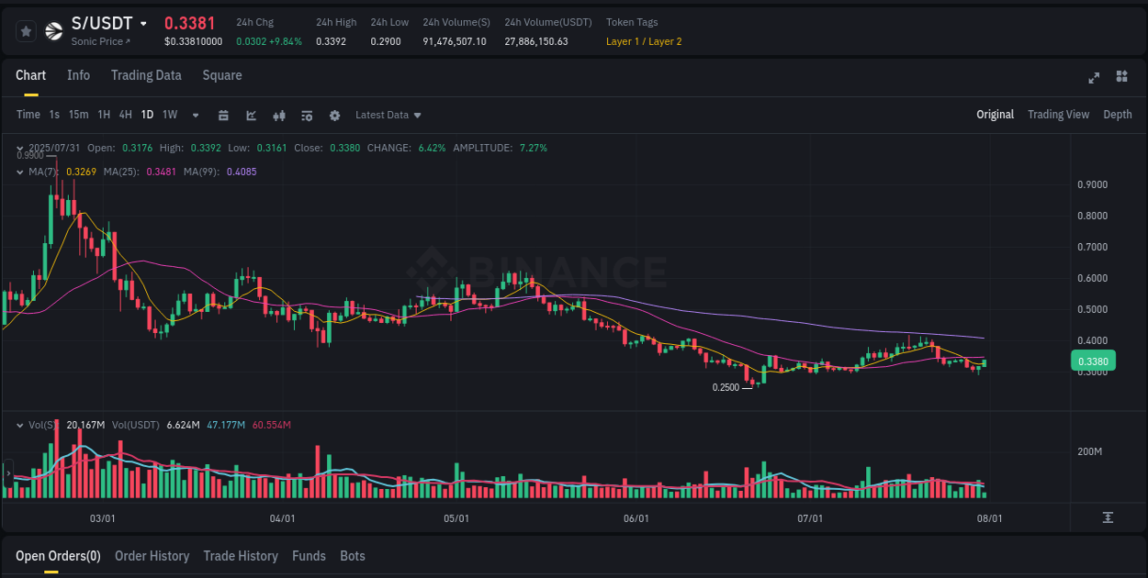Collapse the moving averages row chevron

coord(18,171)
